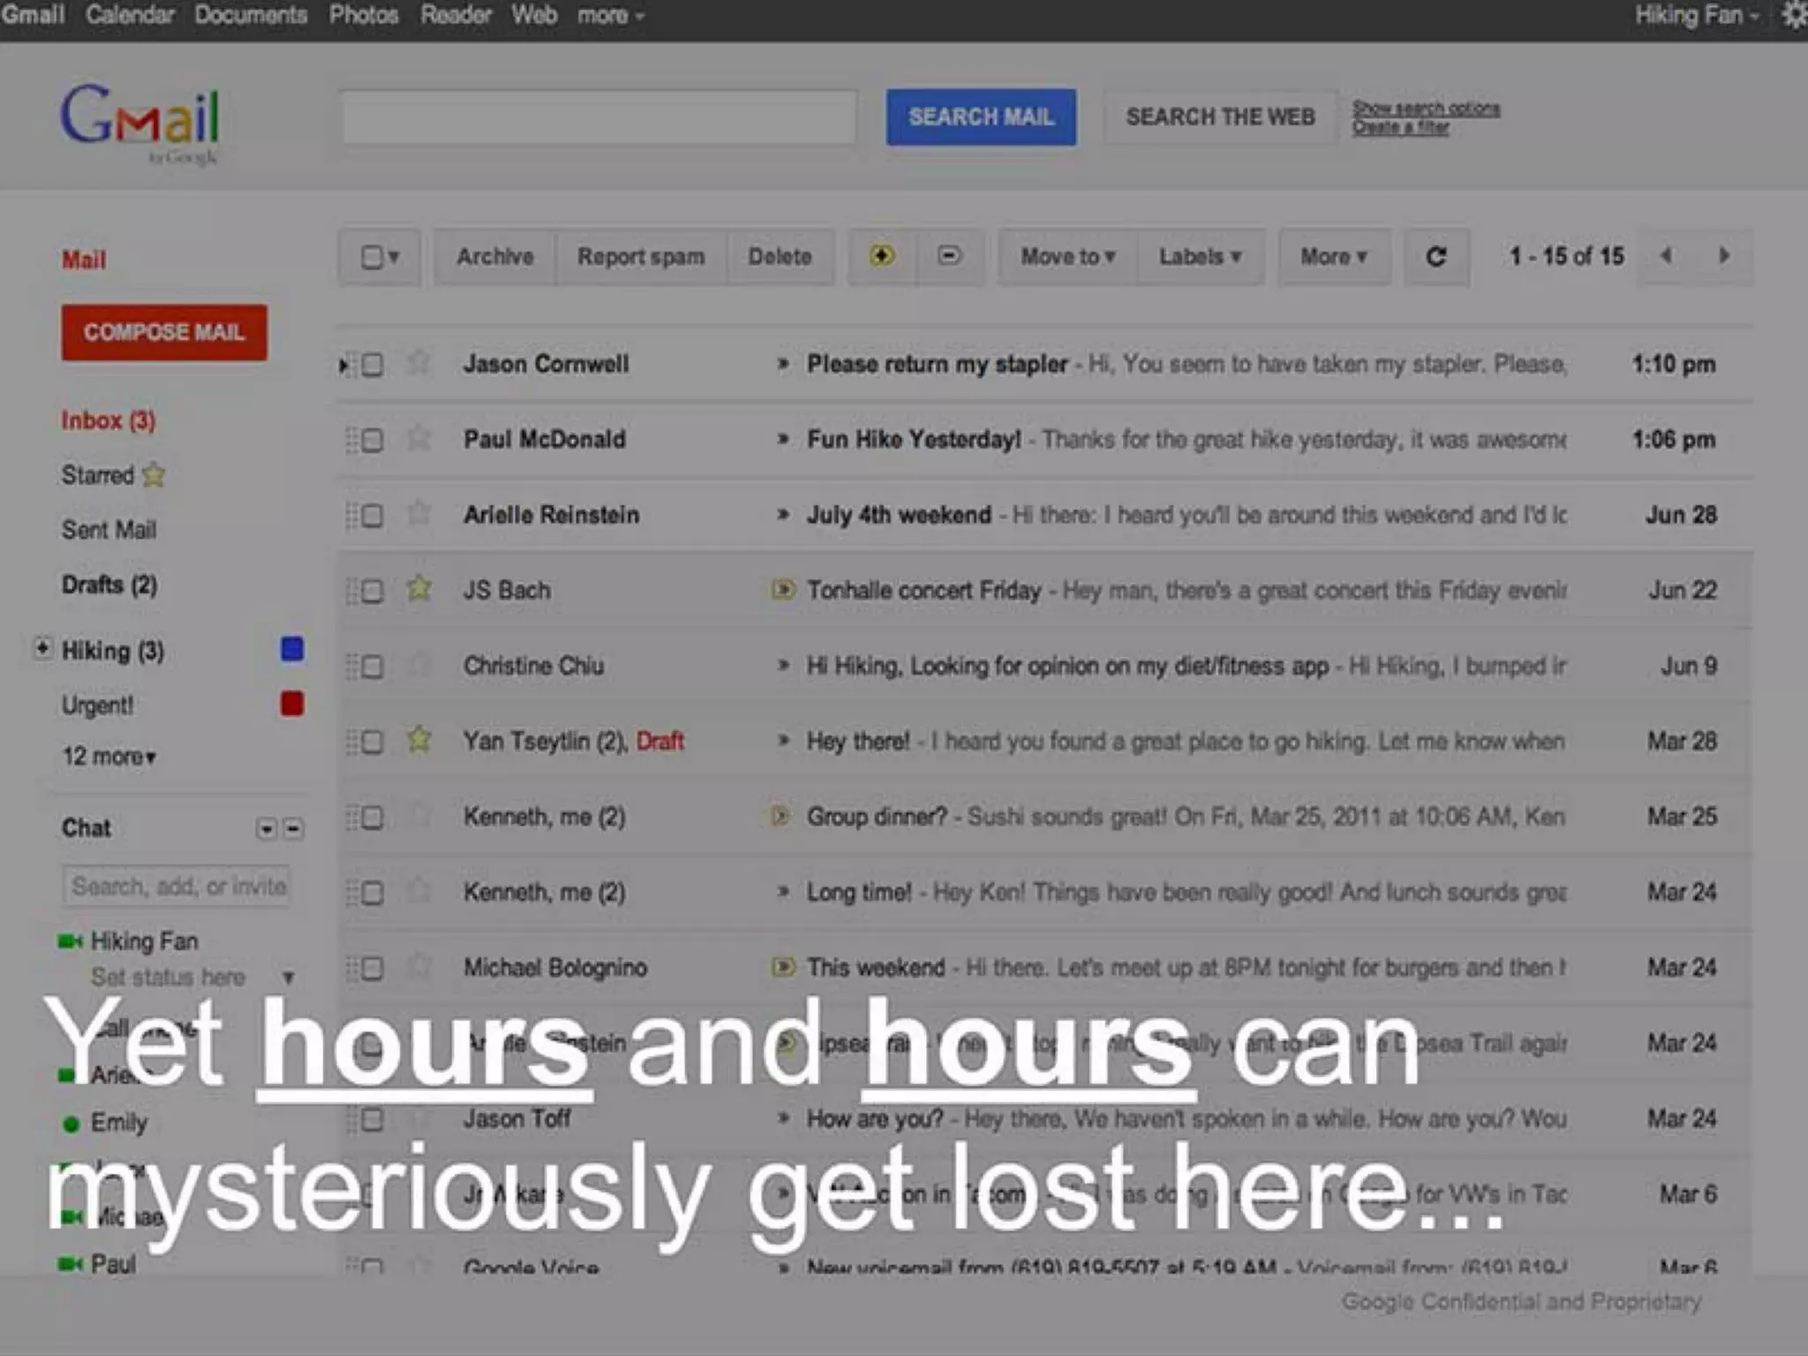Click video camera icon next to Hiking Fan
Viewport: 1808px width, 1356px height.
71,942
